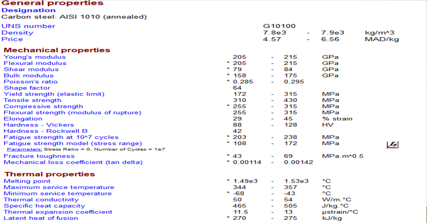Select the Hardness - Vickers link

(x=39, y=125)
